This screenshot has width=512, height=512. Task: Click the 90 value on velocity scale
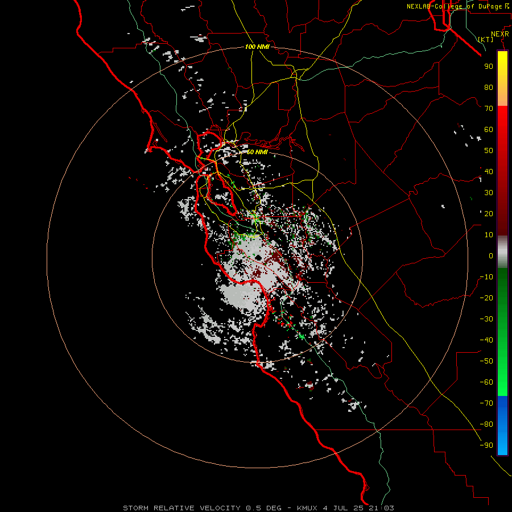[x=489, y=67]
